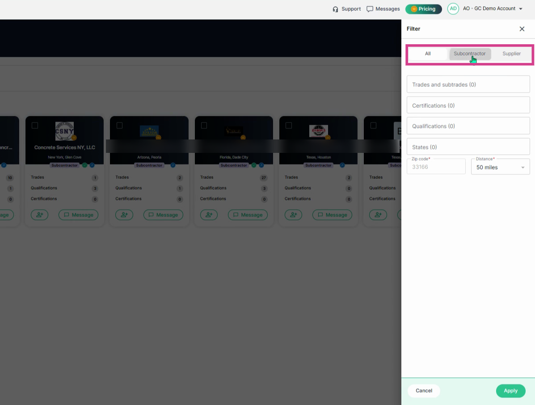
Task: Click Qualifications count 3 on Concrete Services card
Action: tap(95, 188)
